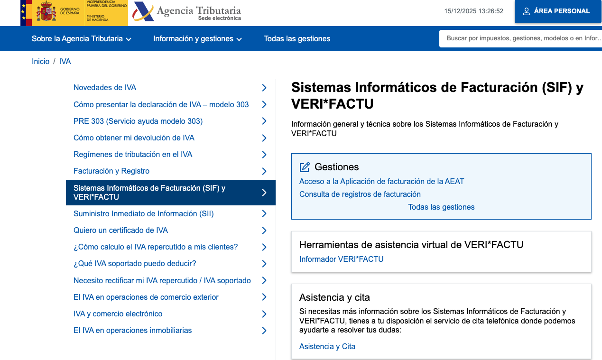
Task: Open El IVA en operaciones inmobiliarias
Action: coord(133,330)
